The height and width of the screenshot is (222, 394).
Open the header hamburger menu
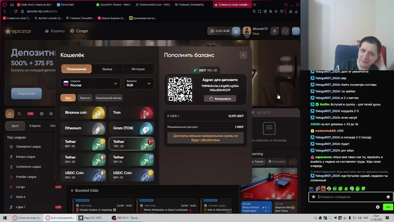(x=296, y=31)
